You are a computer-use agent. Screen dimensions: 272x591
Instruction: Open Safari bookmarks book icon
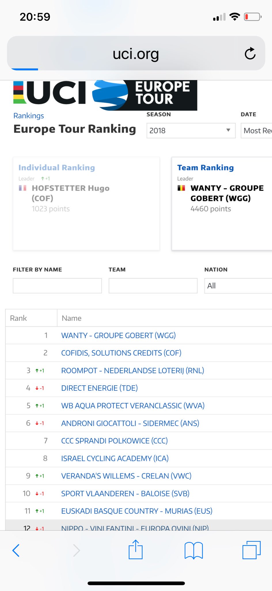tap(194, 551)
